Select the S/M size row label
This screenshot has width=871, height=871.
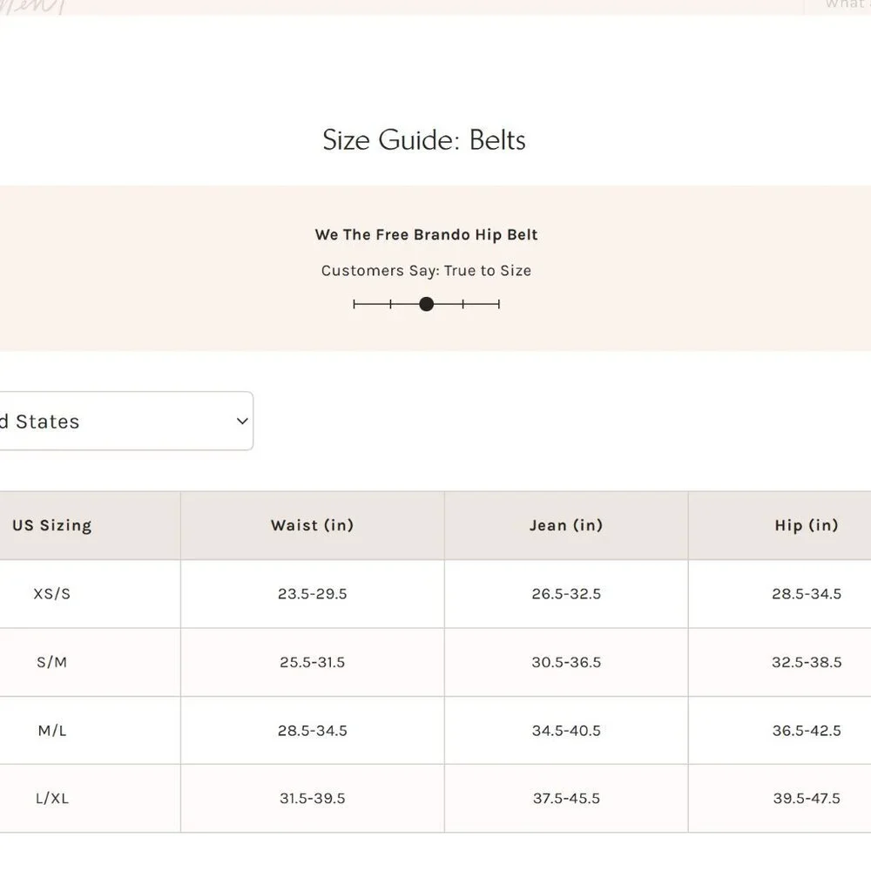coord(51,662)
